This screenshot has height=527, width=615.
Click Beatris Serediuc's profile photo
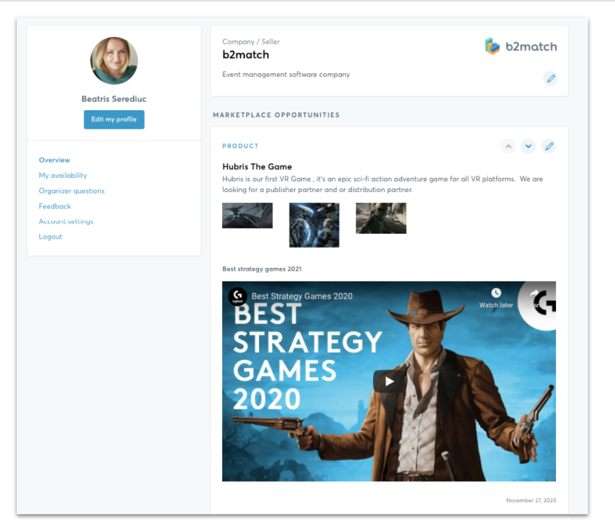(x=114, y=60)
